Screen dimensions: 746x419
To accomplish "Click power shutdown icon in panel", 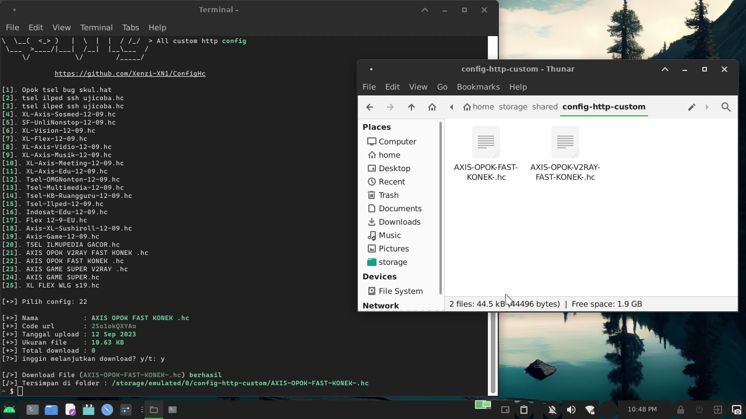I will [699, 410].
